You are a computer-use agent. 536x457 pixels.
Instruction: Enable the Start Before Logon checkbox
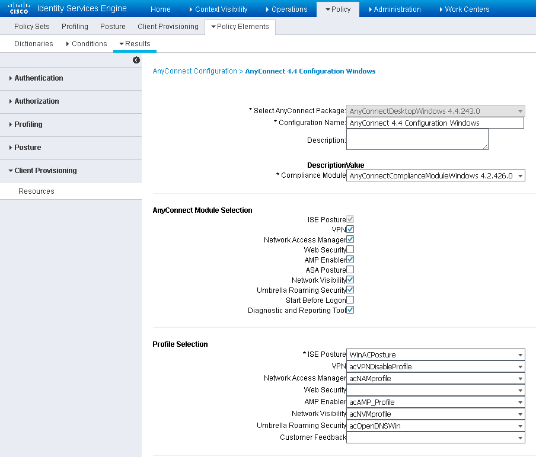tap(350, 299)
